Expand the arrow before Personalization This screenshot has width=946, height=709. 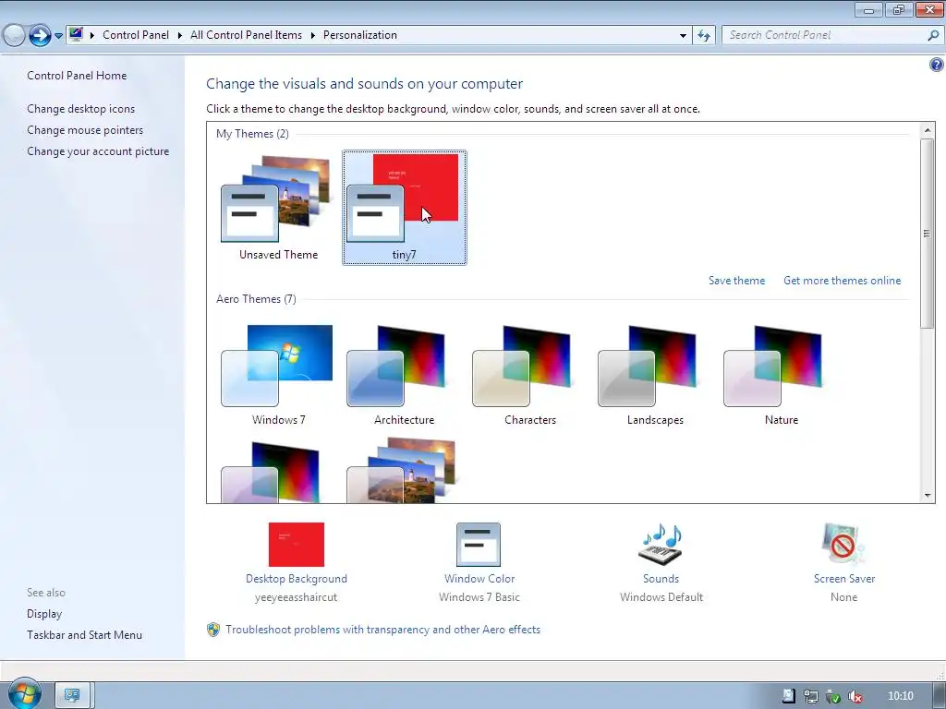click(x=312, y=36)
